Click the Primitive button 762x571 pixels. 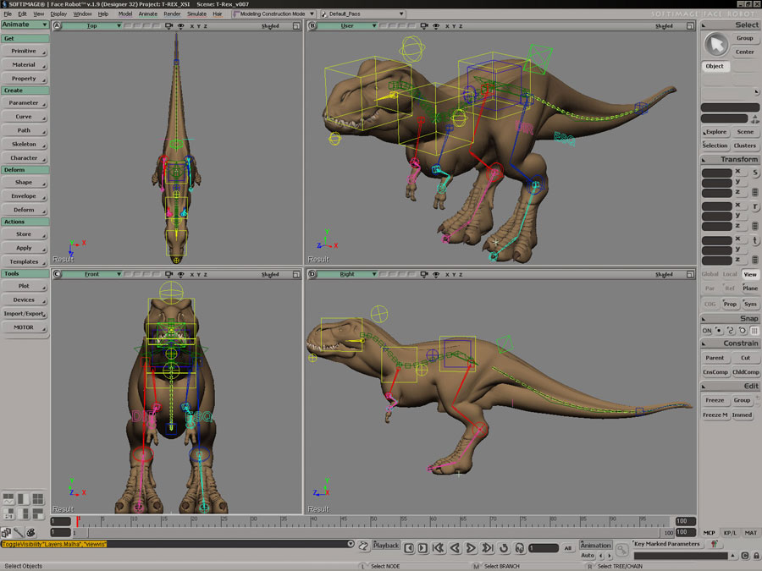click(x=25, y=51)
